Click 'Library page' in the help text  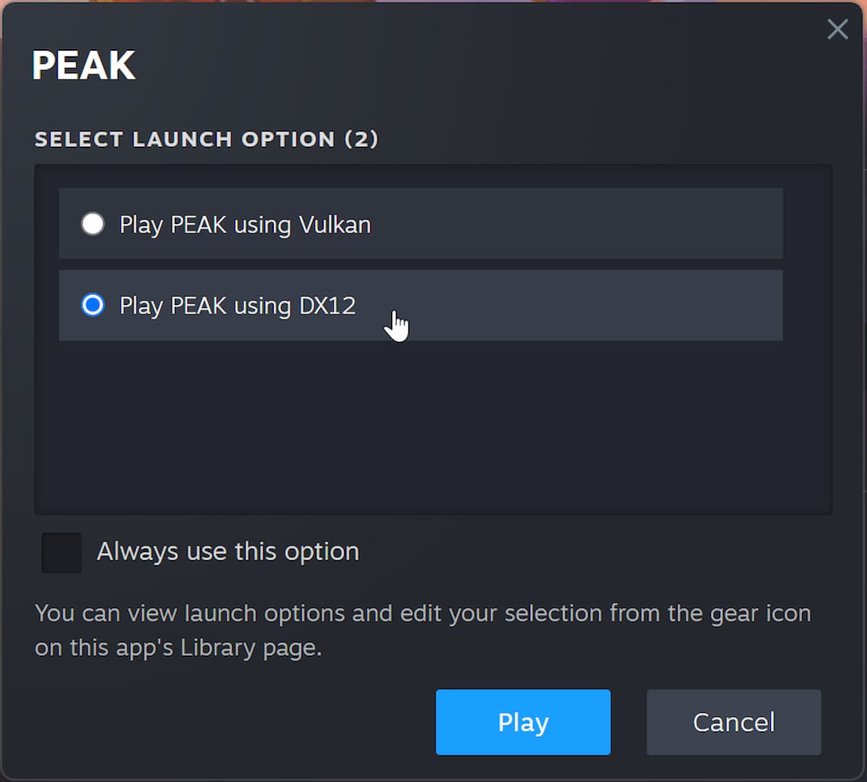[251, 648]
